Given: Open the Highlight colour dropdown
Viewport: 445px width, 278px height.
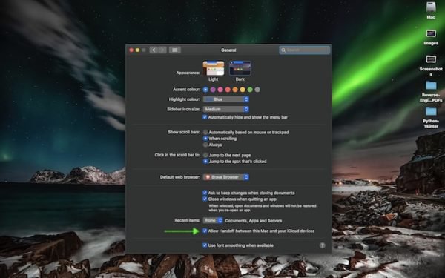Looking at the screenshot, I should pos(226,99).
